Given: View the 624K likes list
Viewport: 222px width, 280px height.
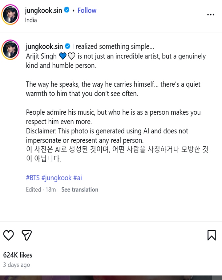Looking at the screenshot, I should (x=18, y=255).
